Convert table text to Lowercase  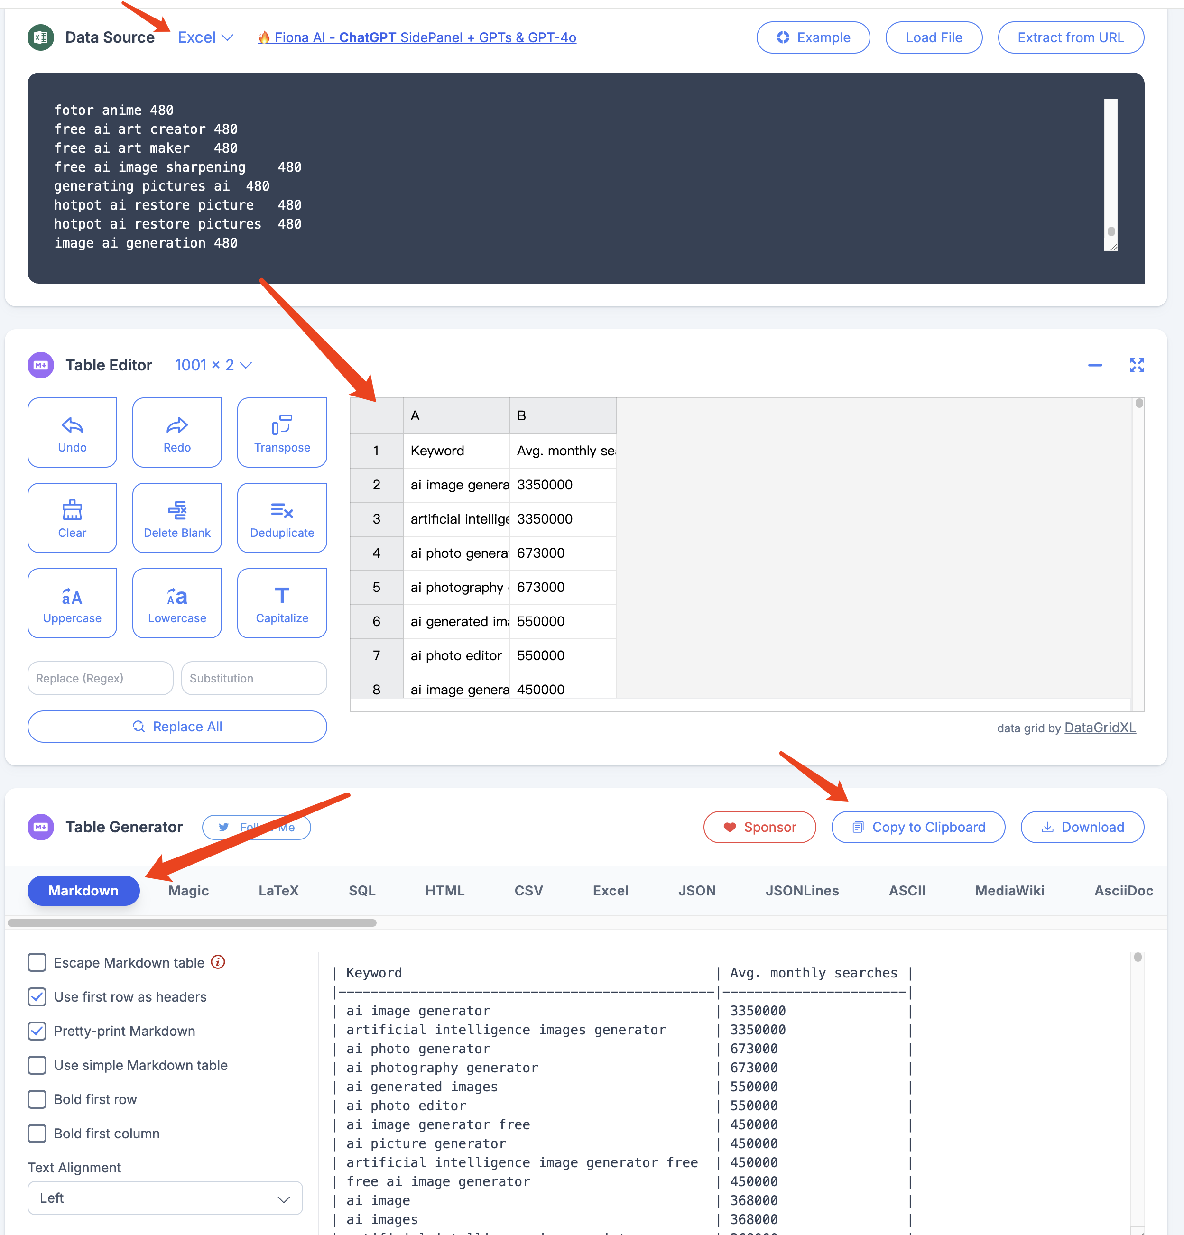click(x=177, y=603)
